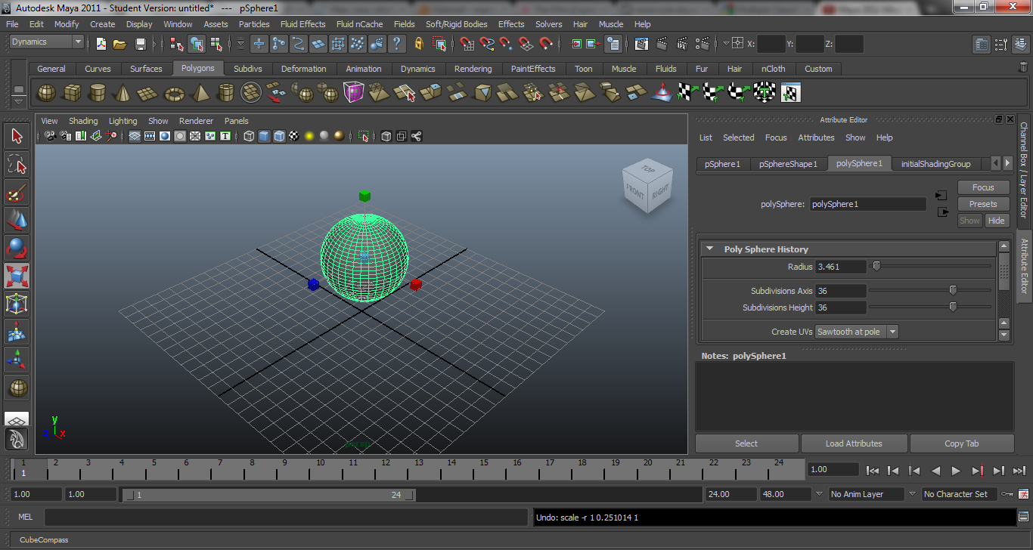This screenshot has width=1033, height=550.
Task: Create a polygon torus from the shelf
Action: point(175,94)
